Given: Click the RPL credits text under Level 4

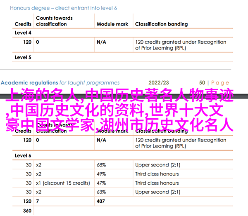Looking at the screenshot, I should click(181, 45).
